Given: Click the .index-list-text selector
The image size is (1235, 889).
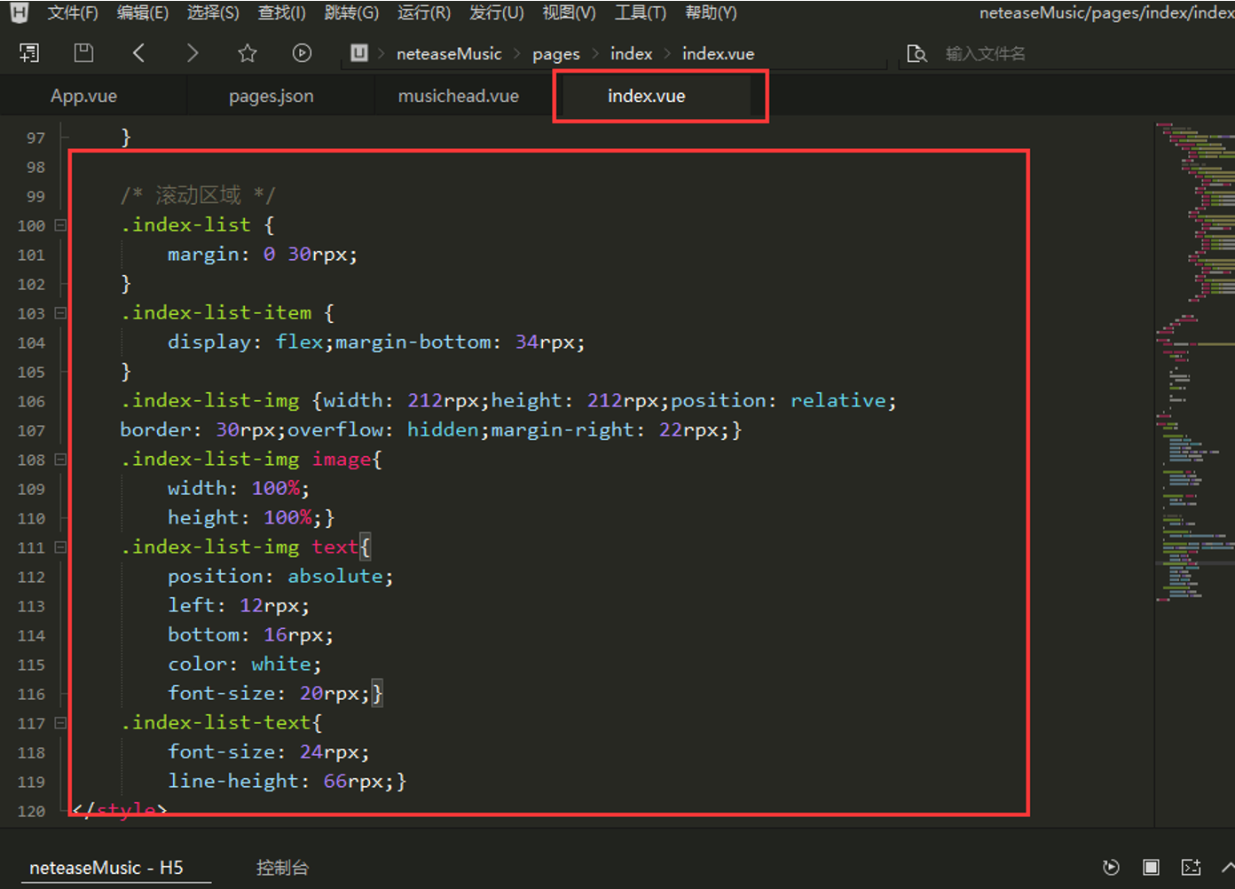Looking at the screenshot, I should click(216, 723).
